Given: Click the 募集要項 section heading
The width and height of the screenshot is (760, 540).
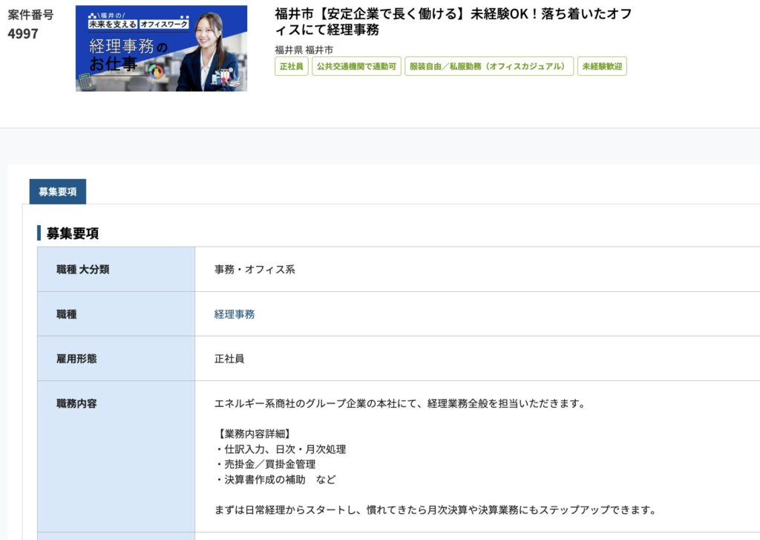Looking at the screenshot, I should [x=73, y=233].
